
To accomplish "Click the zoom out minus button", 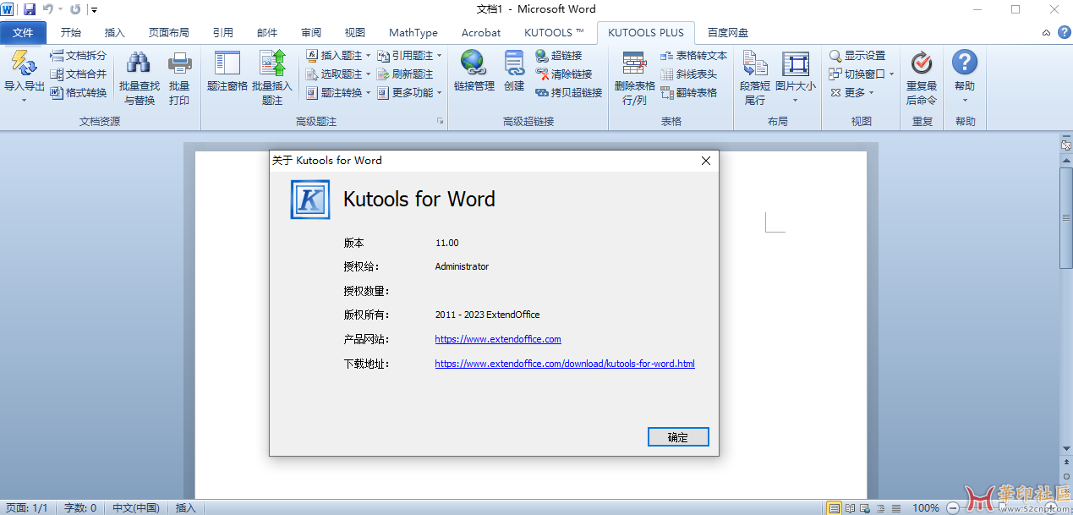I will (x=953, y=508).
